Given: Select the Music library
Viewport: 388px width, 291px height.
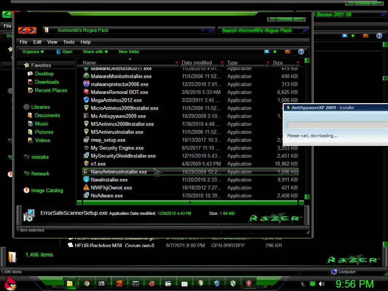Looking at the screenshot, I should click(42, 124).
